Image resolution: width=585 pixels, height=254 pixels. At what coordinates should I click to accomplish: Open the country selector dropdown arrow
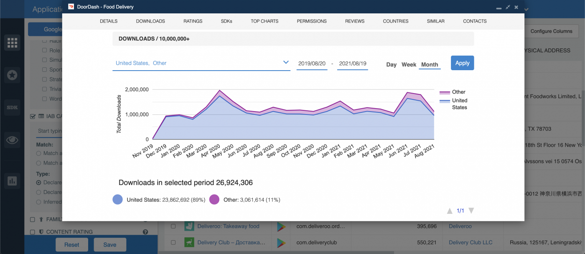[286, 63]
